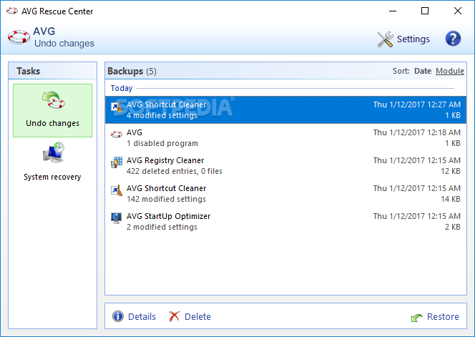Select the System recovery computer icon
The height and width of the screenshot is (337, 475).
click(x=54, y=153)
